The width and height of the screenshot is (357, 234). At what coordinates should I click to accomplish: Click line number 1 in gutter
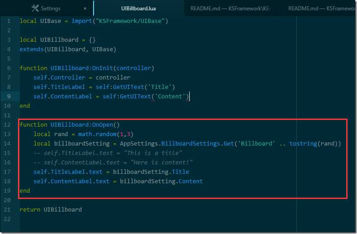tap(9, 21)
